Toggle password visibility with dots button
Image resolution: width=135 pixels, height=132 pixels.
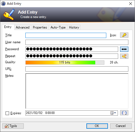[x=124, y=49]
